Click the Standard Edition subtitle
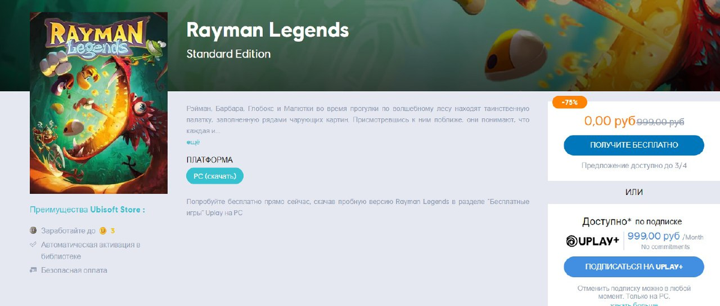Viewport: 720px width, 306px height. (229, 54)
